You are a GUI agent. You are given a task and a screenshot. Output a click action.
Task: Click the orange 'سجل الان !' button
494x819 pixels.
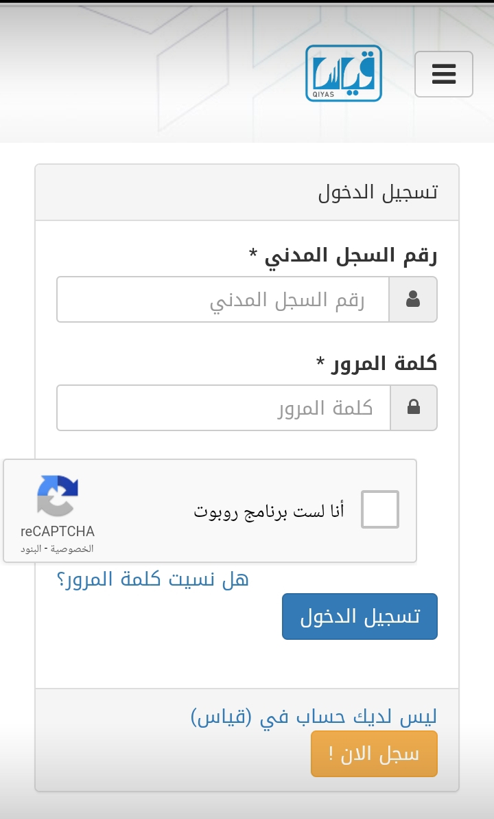tap(375, 754)
